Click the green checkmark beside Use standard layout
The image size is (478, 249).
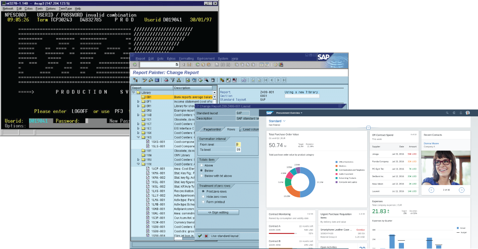coord(200,236)
